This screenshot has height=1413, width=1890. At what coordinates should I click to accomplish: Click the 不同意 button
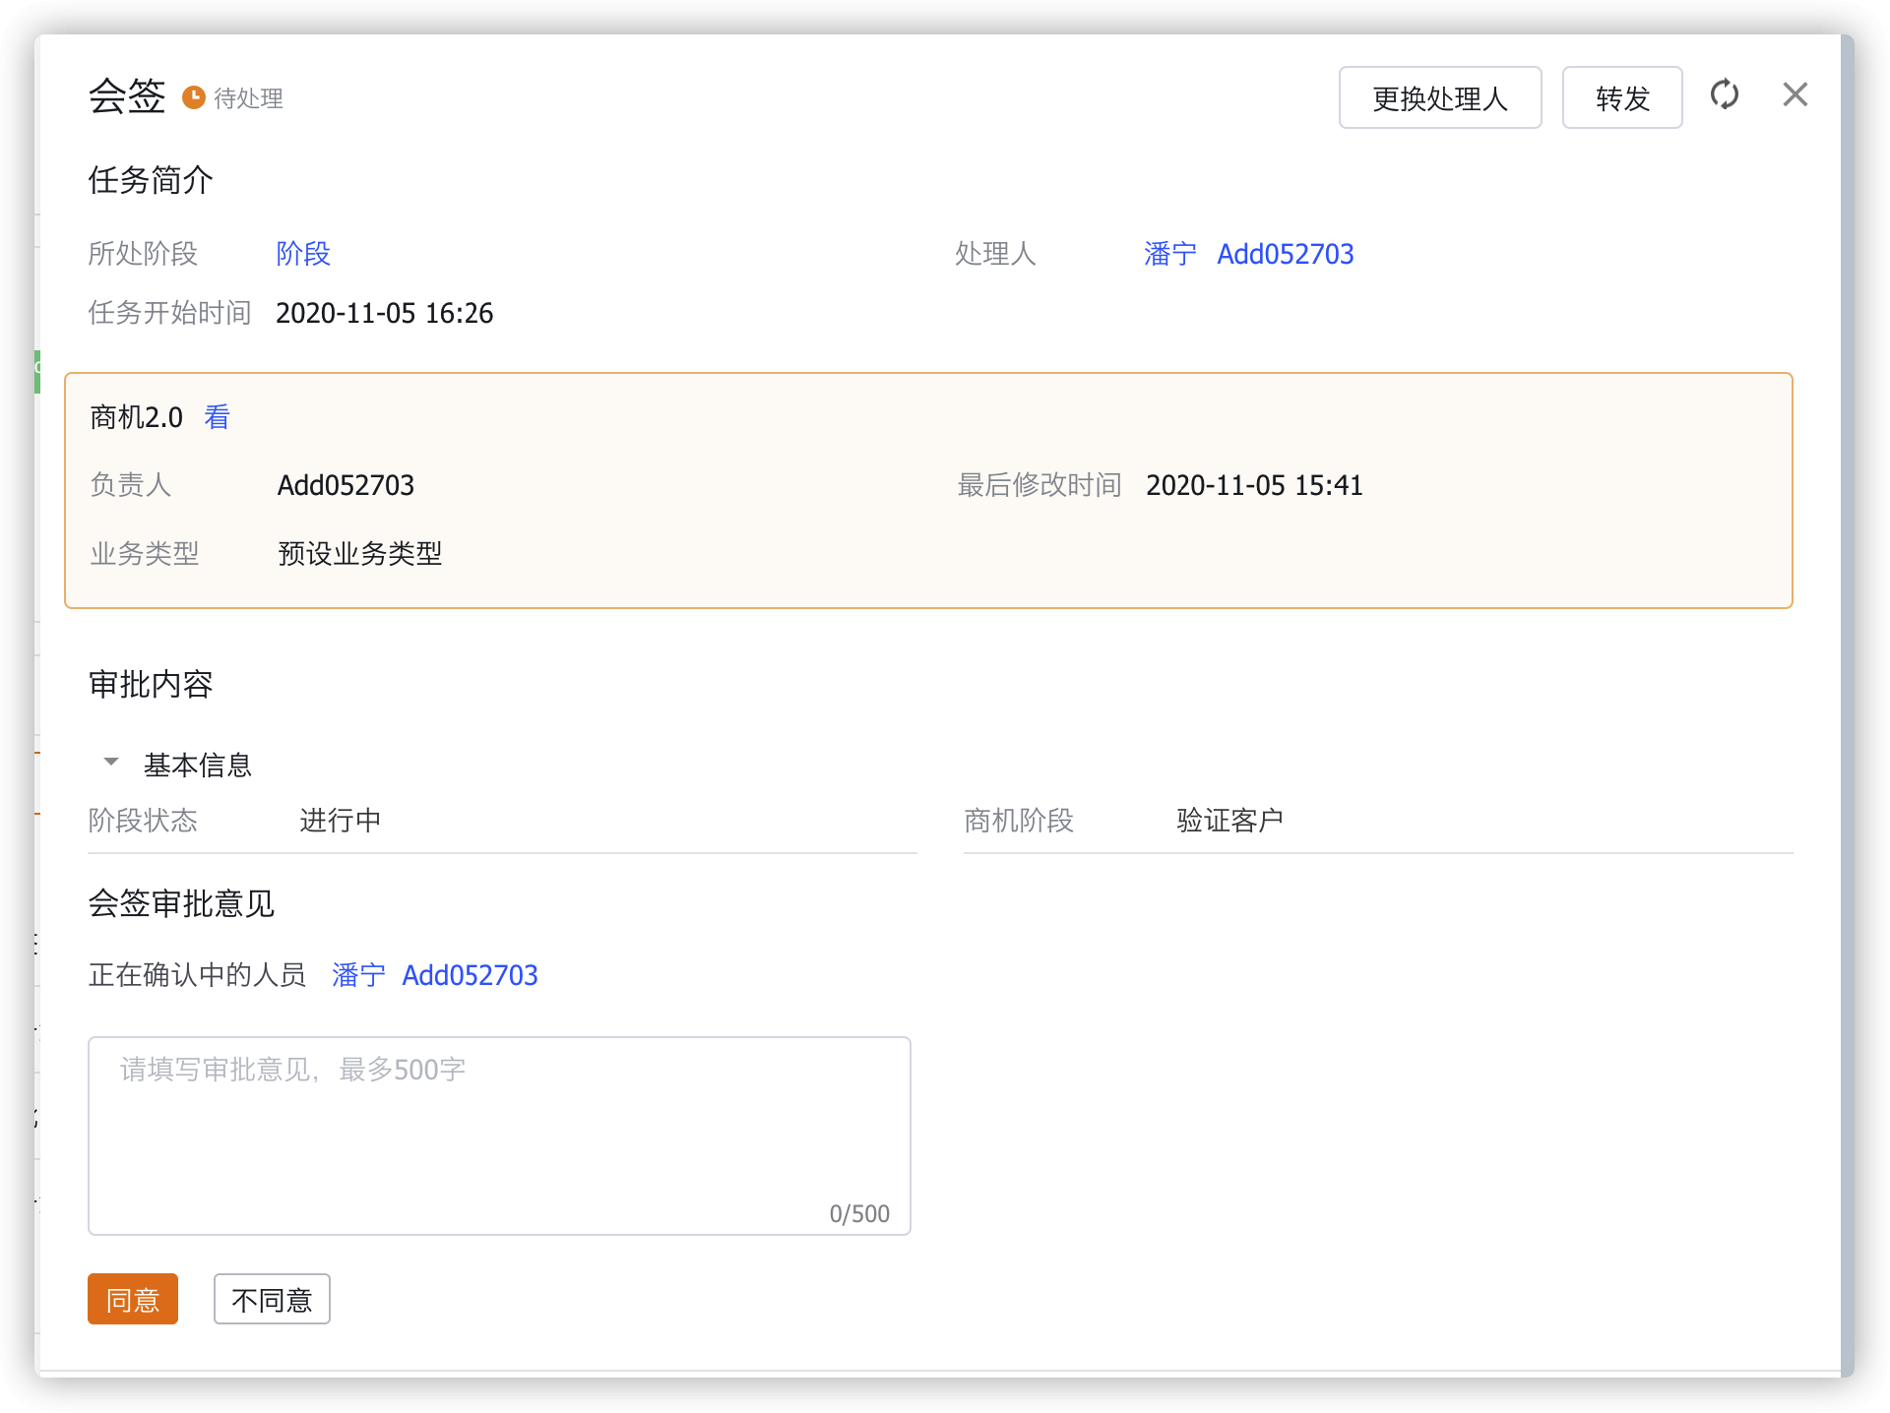pos(272,1299)
